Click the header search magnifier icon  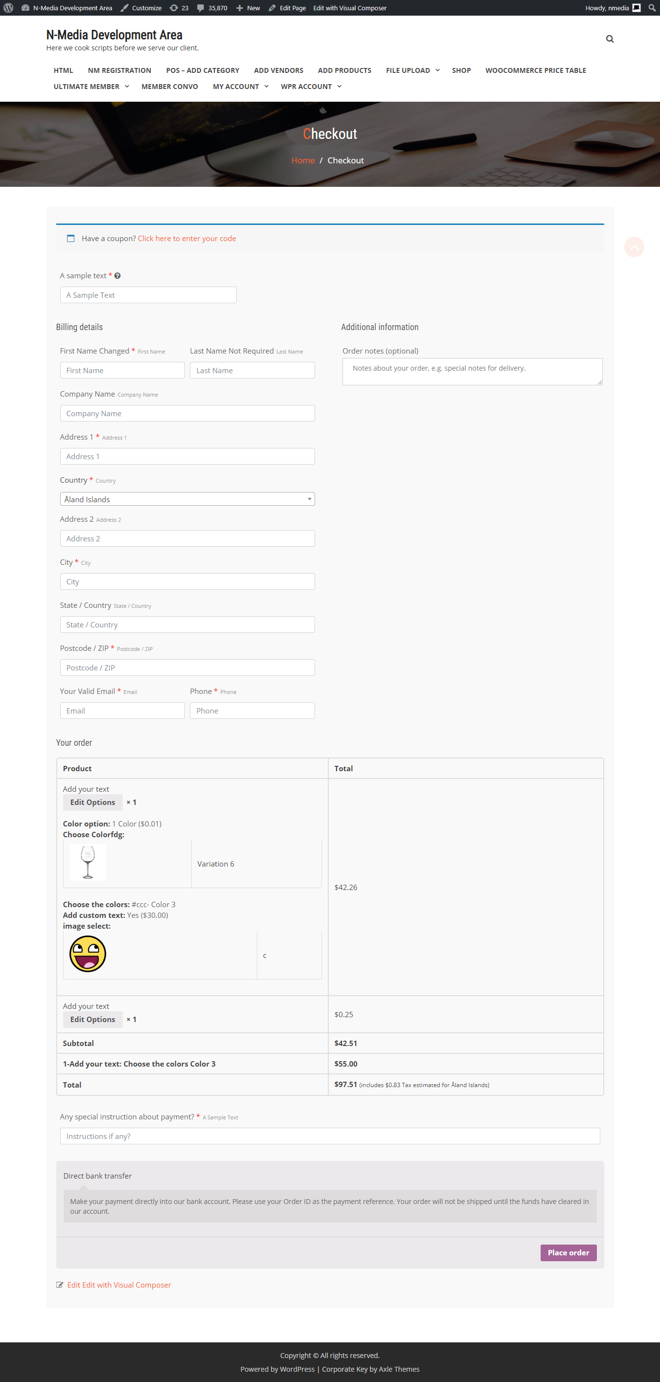[610, 39]
